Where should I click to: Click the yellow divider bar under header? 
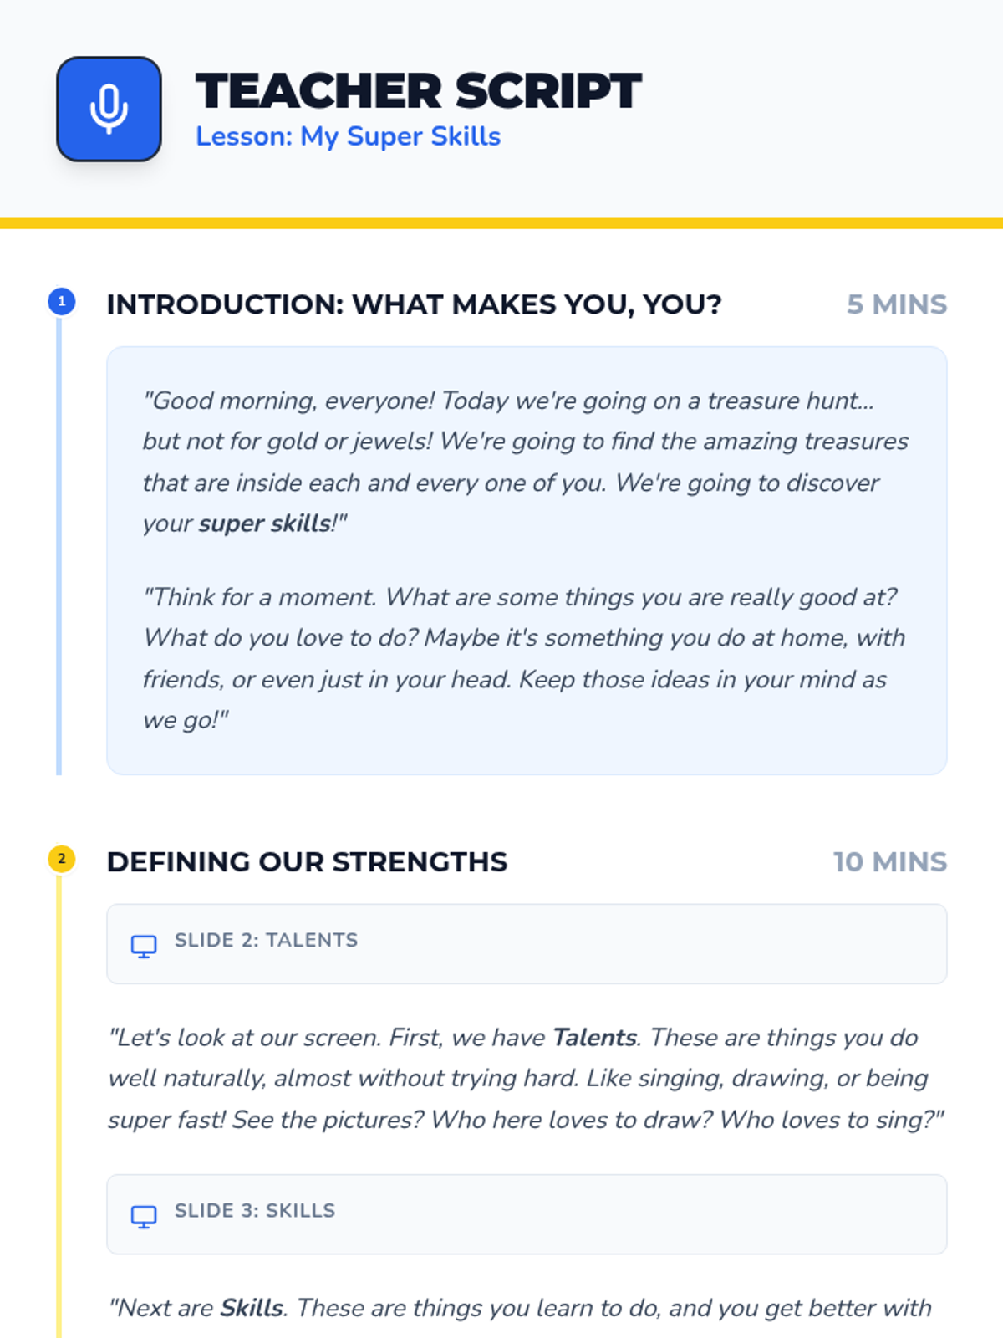[501, 223]
